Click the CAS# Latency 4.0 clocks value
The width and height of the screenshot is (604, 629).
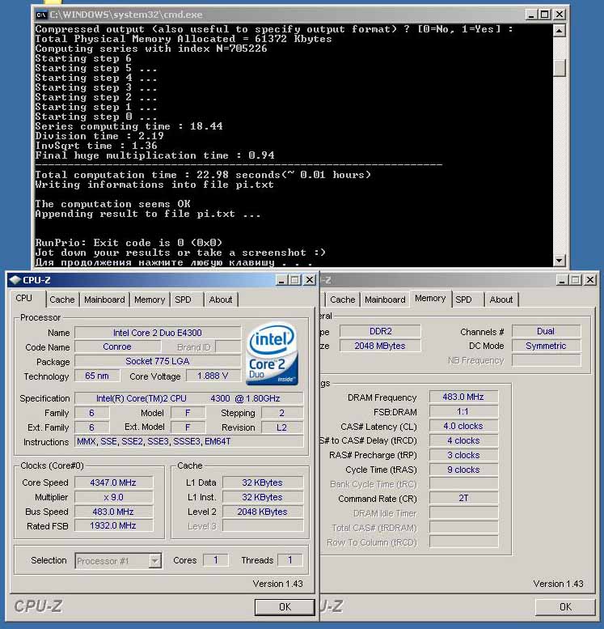pyautogui.click(x=463, y=426)
